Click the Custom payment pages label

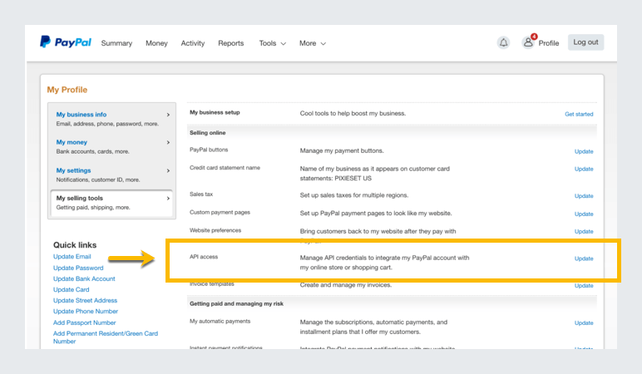click(x=220, y=213)
